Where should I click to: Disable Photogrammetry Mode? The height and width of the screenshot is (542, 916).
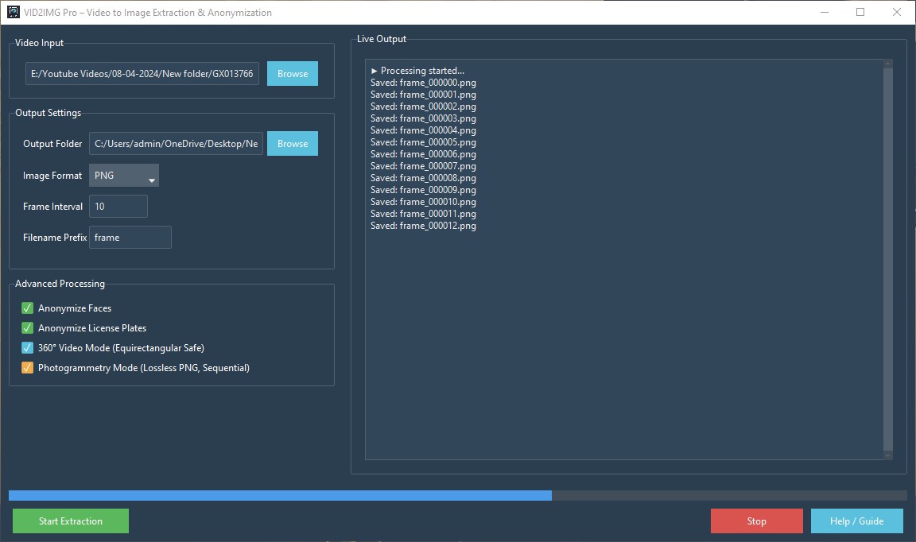point(26,367)
